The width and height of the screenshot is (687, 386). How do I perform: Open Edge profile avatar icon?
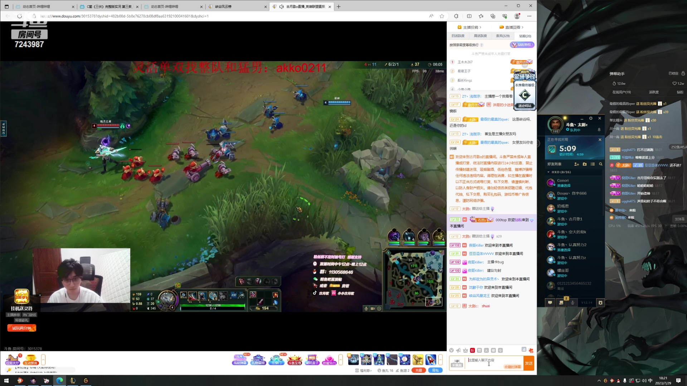coord(517,16)
